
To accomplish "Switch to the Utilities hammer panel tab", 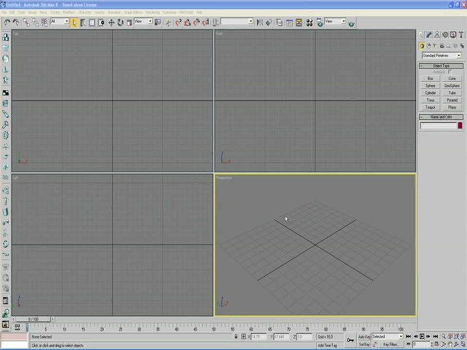I will [x=461, y=35].
